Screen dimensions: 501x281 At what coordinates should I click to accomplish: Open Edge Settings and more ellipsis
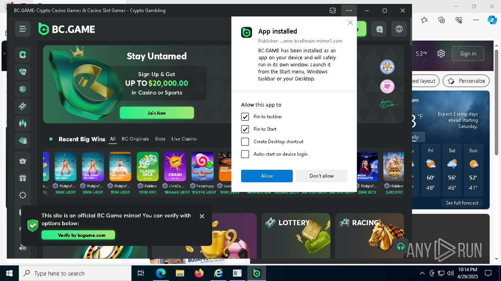tap(476, 20)
